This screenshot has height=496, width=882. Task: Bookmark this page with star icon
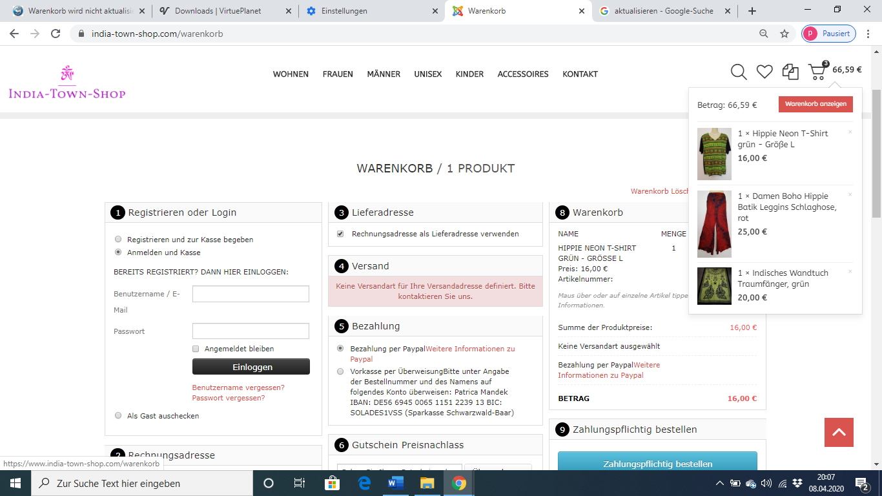[785, 34]
